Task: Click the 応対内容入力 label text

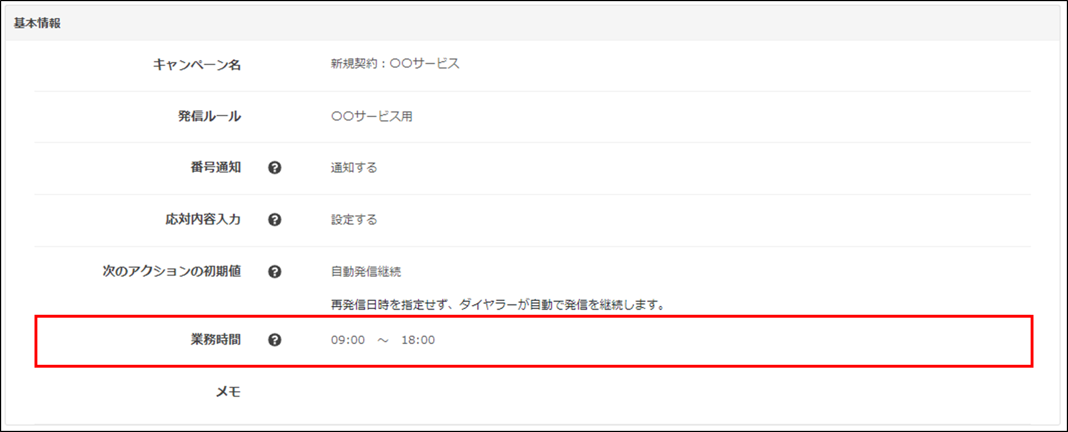Action: (x=202, y=219)
